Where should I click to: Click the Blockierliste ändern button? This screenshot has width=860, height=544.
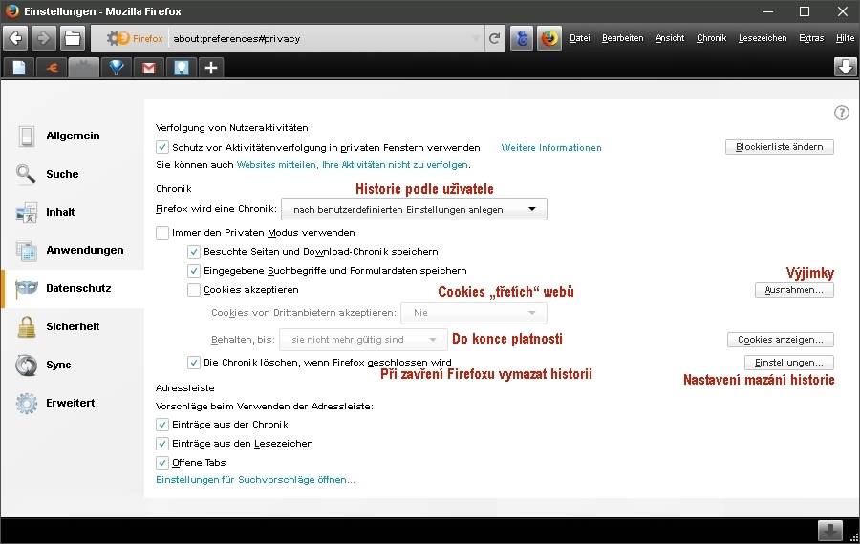pos(780,147)
